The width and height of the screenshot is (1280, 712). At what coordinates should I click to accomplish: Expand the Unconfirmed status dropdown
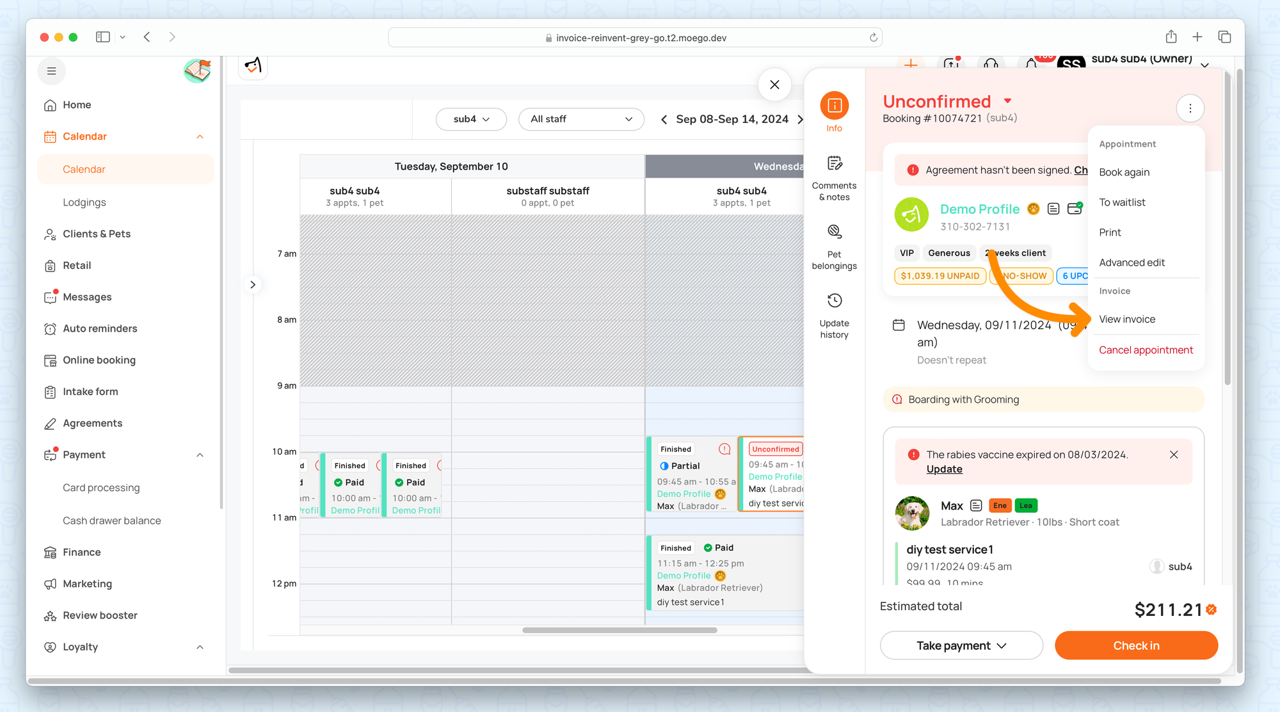click(1008, 101)
